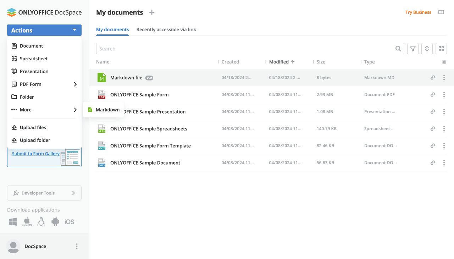Open ONLYOFFICE Sample Document file

click(145, 163)
